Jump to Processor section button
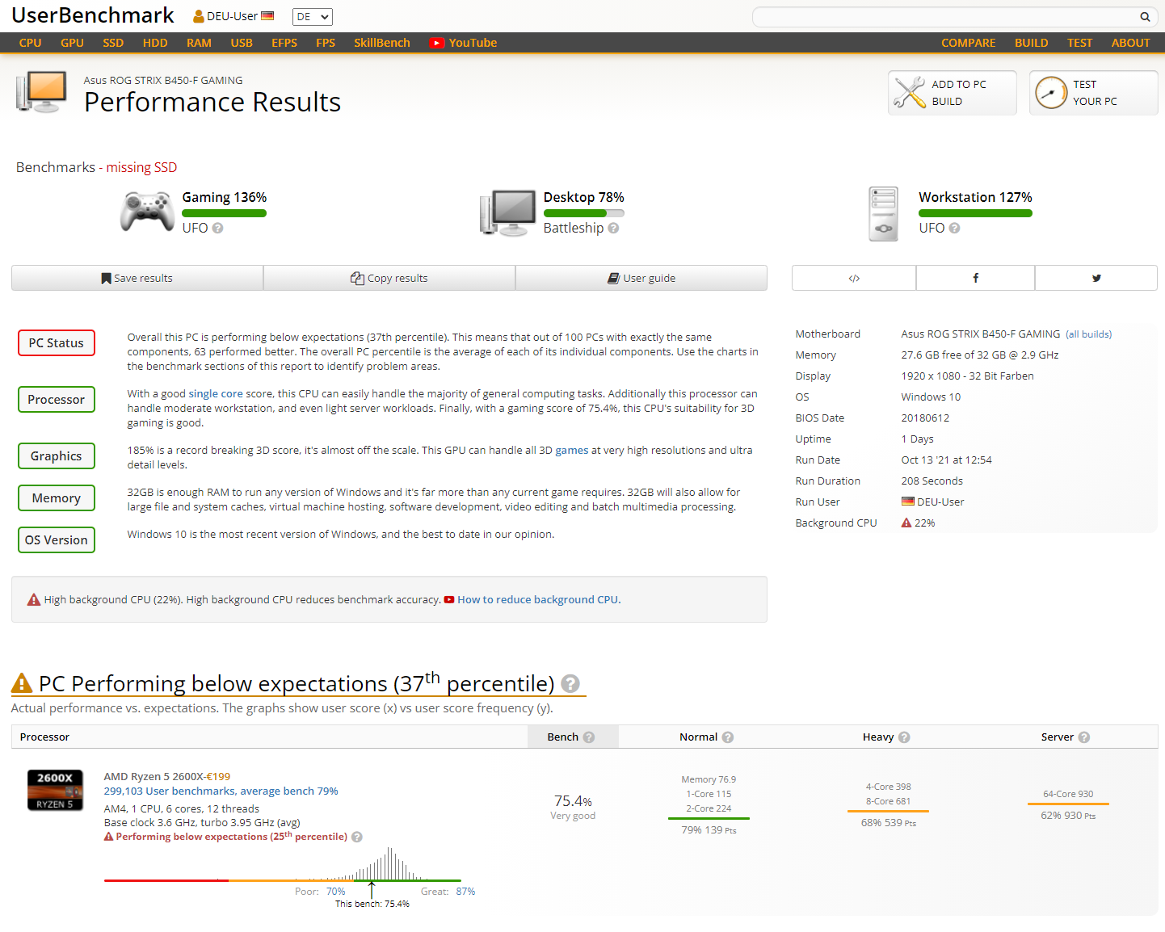The height and width of the screenshot is (932, 1165). [57, 400]
